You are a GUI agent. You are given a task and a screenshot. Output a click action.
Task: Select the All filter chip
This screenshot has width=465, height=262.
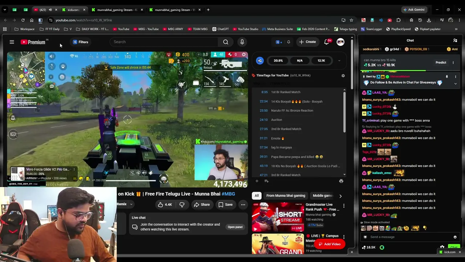click(256, 195)
